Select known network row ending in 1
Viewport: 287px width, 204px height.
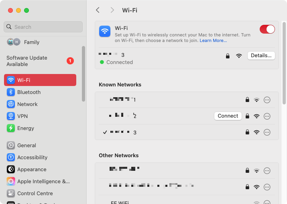(187, 100)
